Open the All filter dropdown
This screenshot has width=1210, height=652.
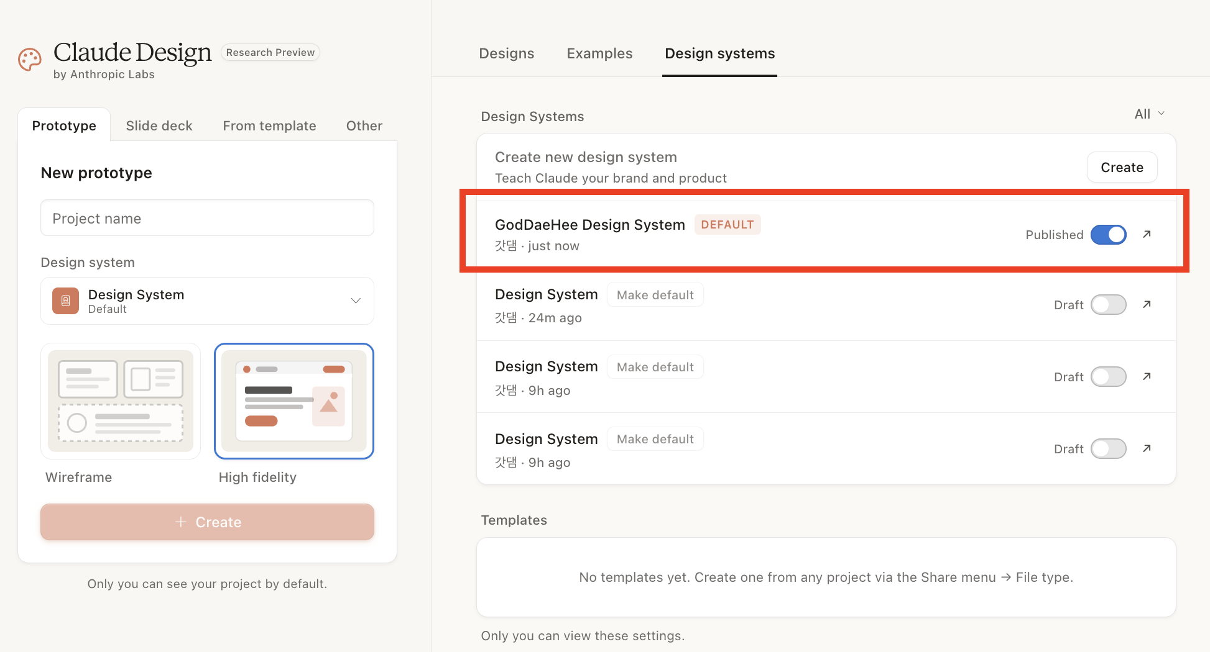coord(1149,114)
